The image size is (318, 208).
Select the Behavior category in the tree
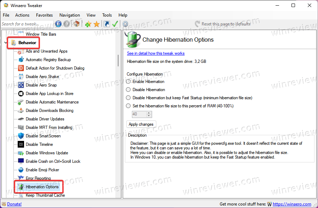tap(27, 43)
